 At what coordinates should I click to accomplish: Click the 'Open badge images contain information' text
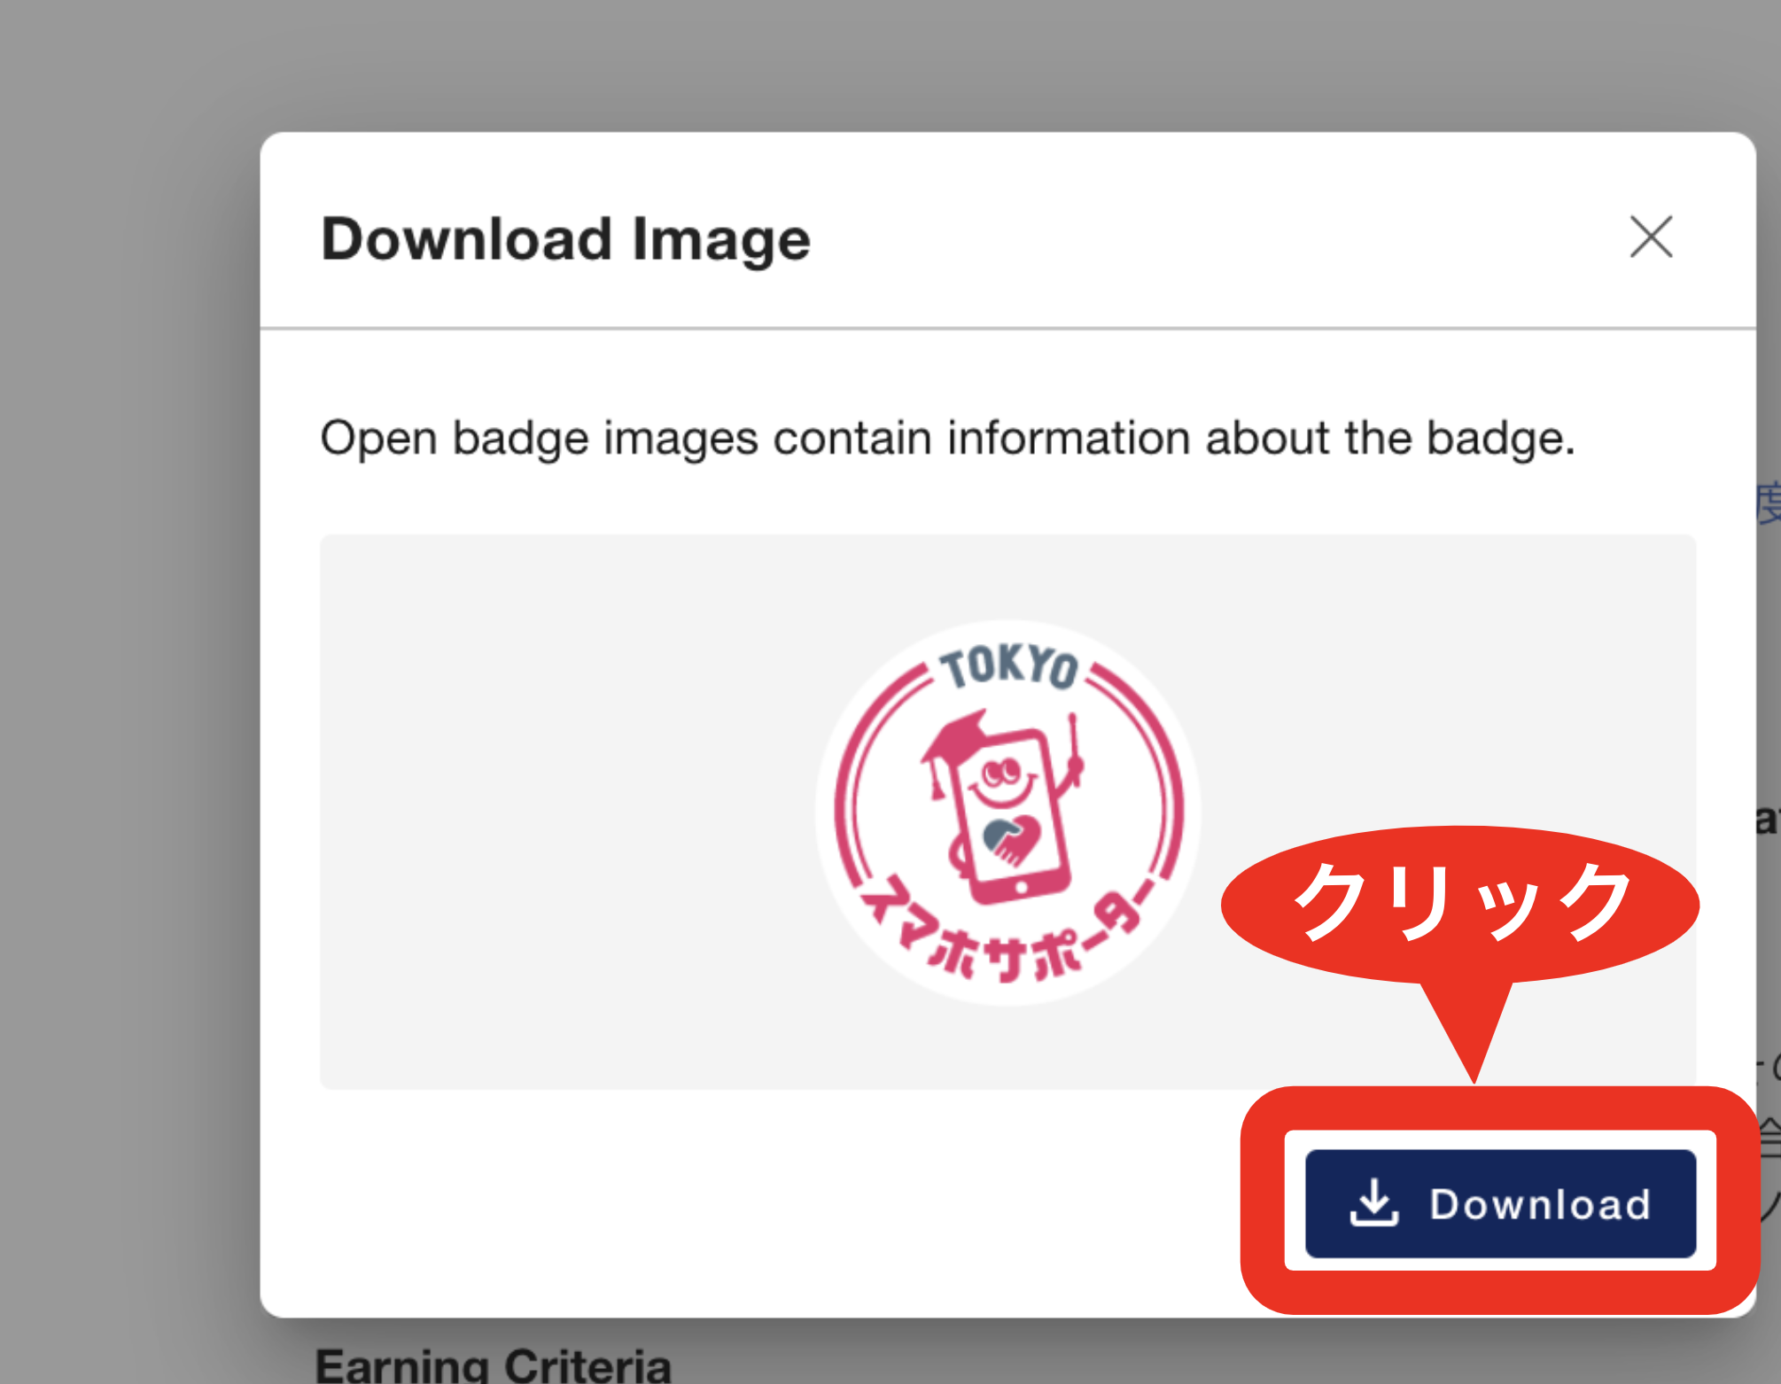947,439
